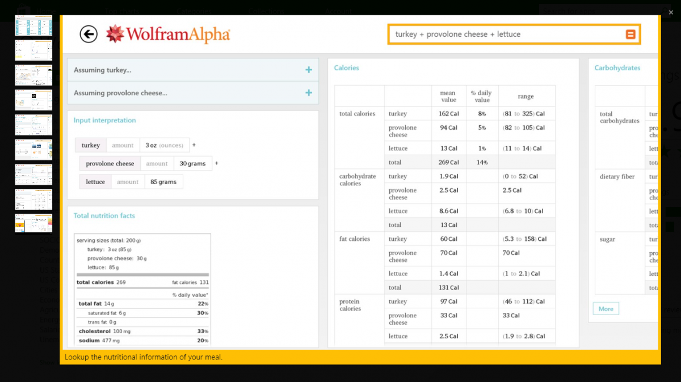Viewport: 681px width, 382px height.
Task: Click the 'Total nutrition facts' heading
Action: pyautogui.click(x=104, y=216)
